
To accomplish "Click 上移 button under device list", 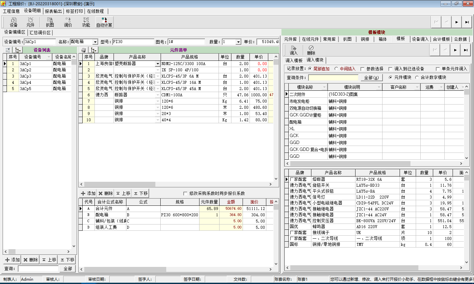I will click(49, 260).
